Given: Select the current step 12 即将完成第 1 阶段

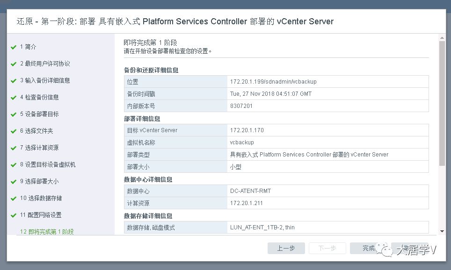Looking at the screenshot, I should 46,232.
